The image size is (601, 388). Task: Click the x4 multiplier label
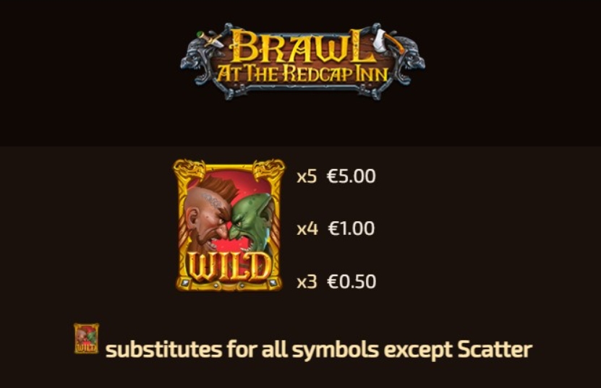click(307, 228)
